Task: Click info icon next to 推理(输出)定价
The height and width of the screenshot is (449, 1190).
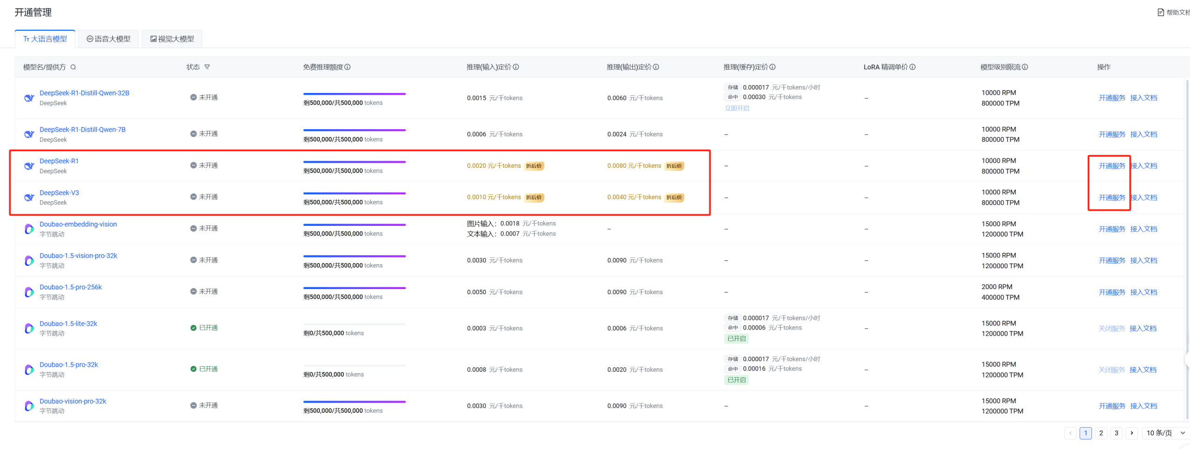Action: tap(656, 67)
